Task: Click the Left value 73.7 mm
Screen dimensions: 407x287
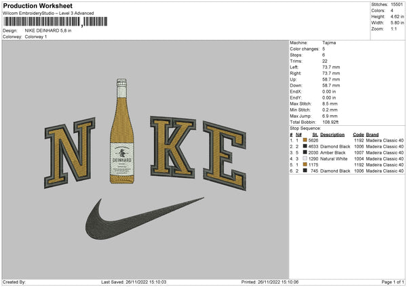Action: pyautogui.click(x=331, y=67)
